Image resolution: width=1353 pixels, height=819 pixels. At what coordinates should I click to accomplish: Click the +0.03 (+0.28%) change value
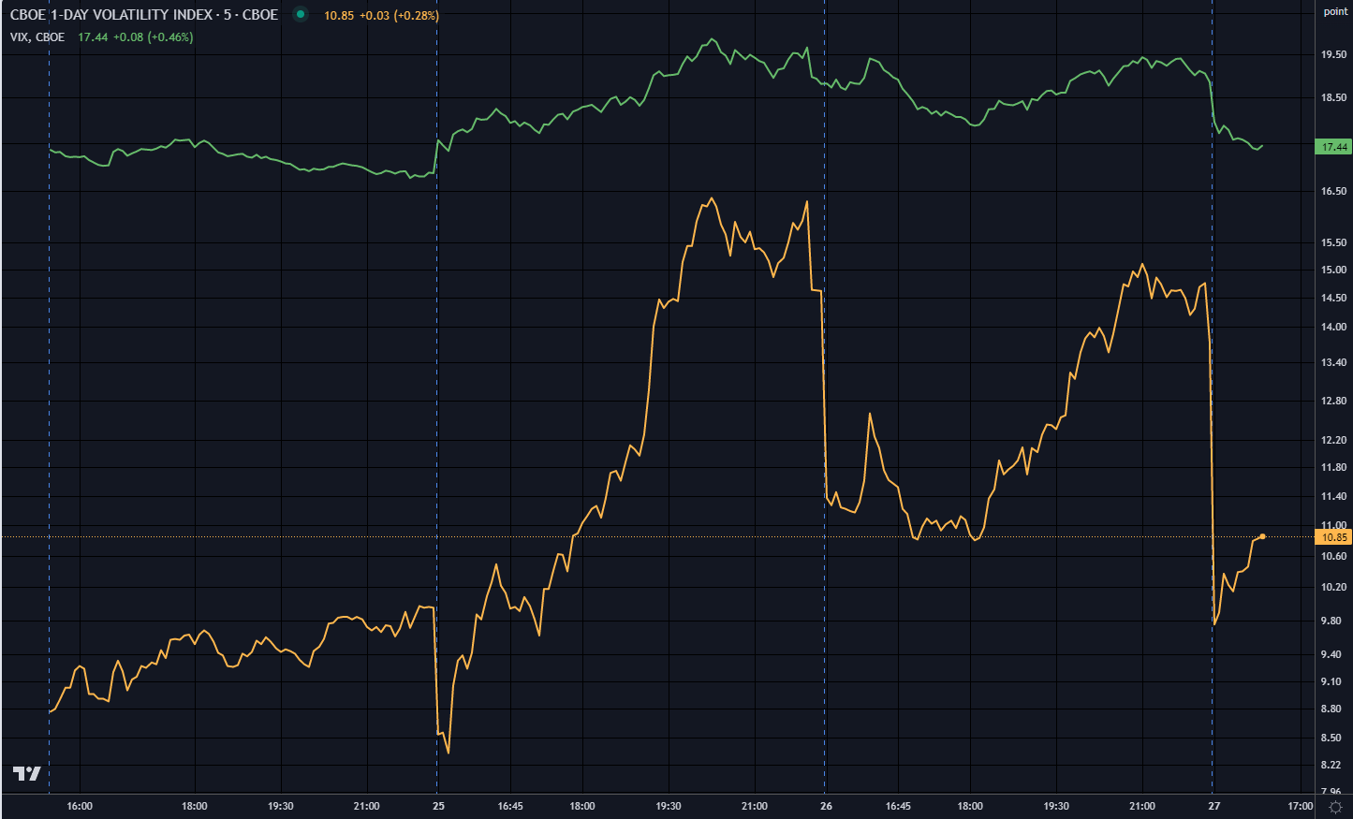tap(399, 16)
